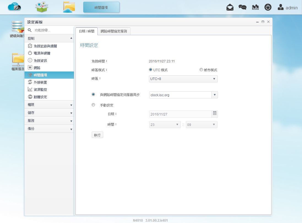
Task: Open the clock.isc.org server dropdown arrow
Action: [214, 95]
